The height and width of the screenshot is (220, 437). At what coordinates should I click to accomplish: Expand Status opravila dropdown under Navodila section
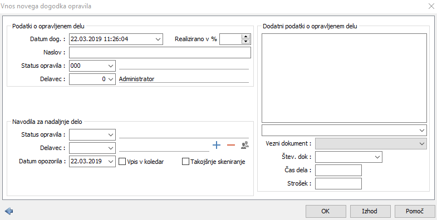tap(111, 134)
